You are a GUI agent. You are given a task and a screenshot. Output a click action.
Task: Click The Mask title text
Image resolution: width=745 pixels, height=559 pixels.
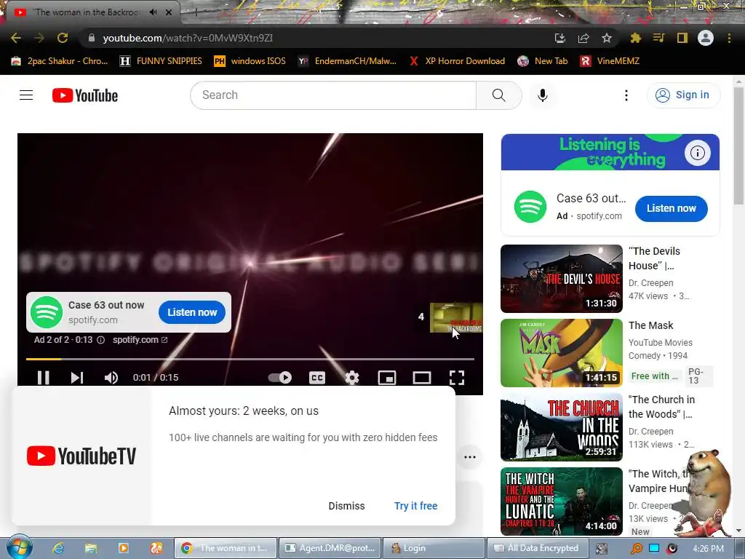point(650,325)
